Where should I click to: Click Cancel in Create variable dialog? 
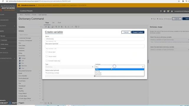point(126,32)
